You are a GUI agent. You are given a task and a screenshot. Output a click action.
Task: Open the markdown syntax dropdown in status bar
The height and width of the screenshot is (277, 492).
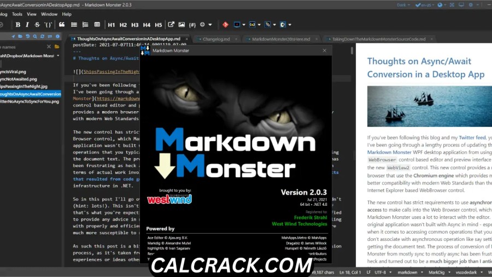point(411,272)
